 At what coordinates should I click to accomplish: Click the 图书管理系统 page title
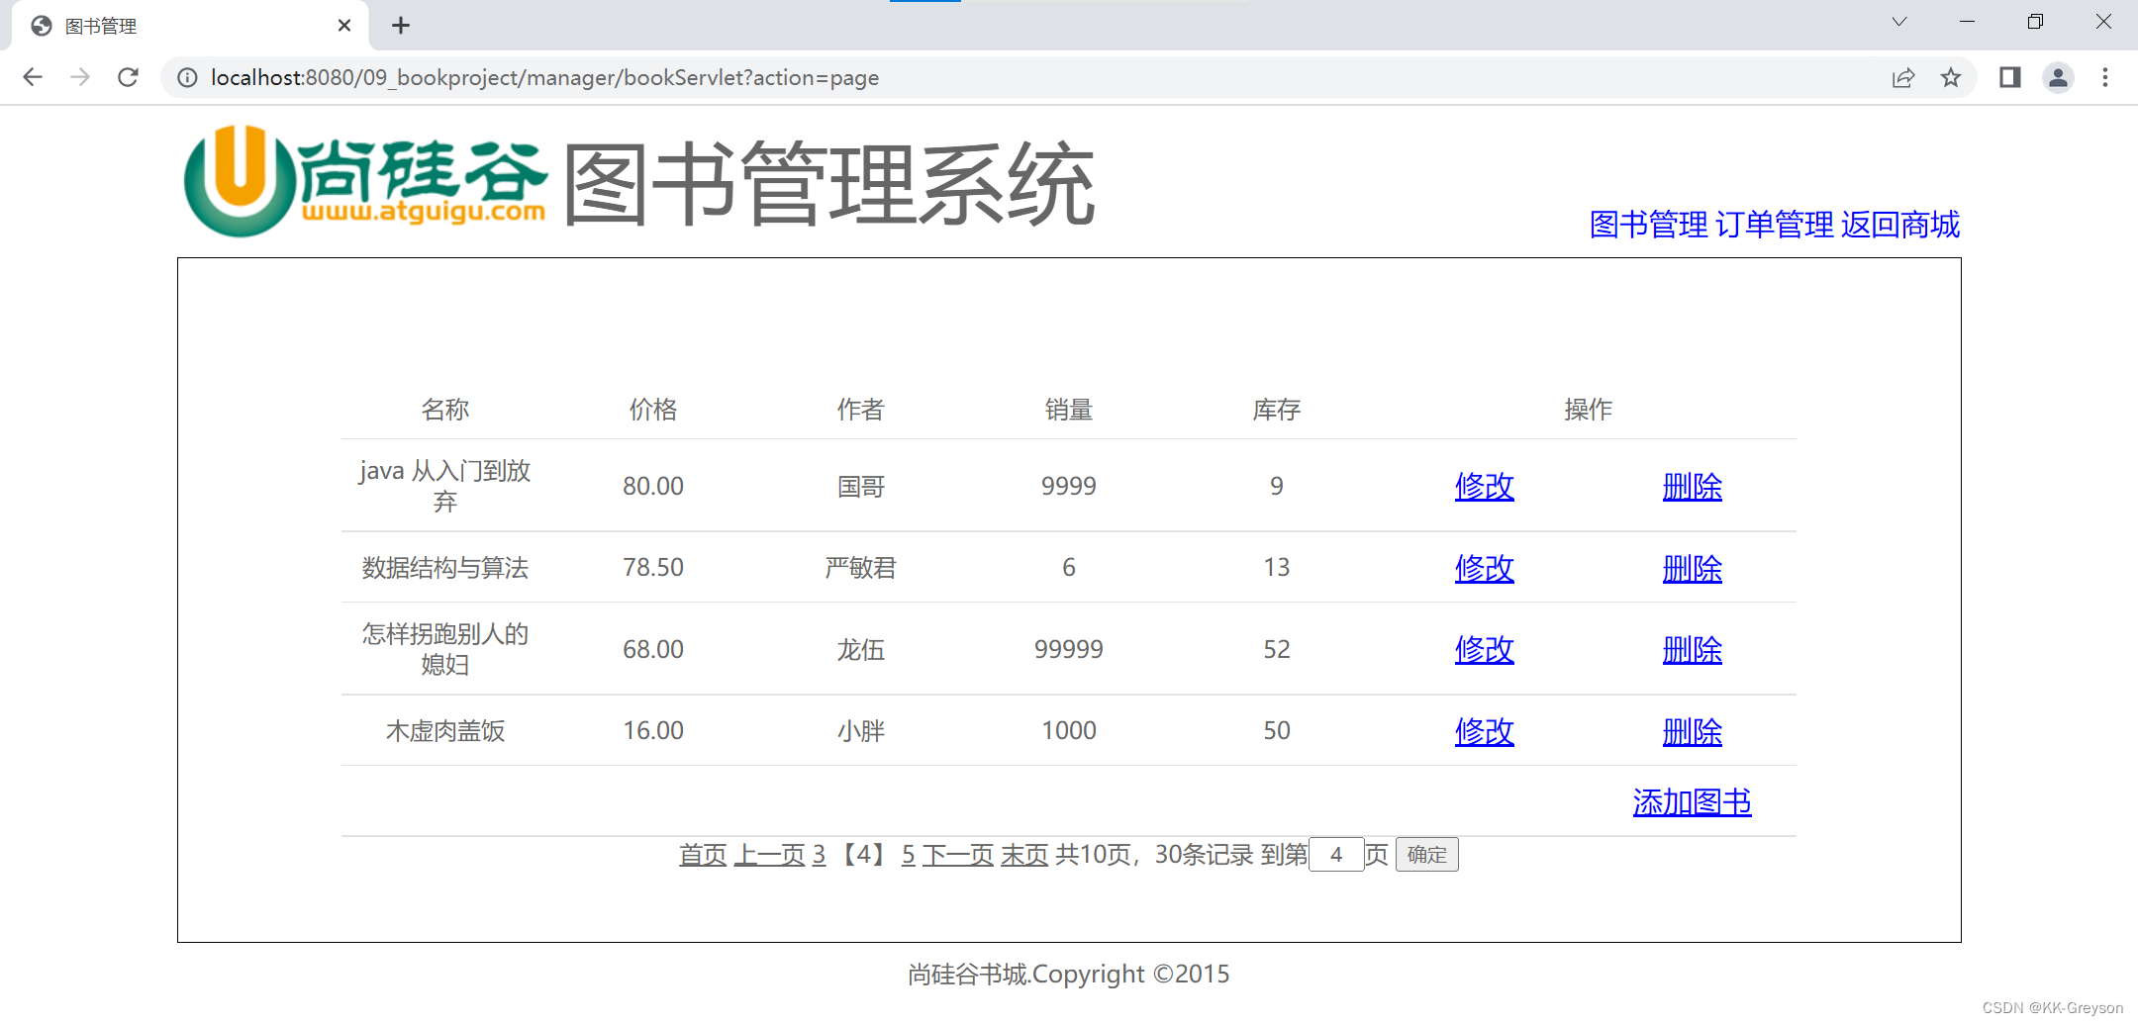829,183
